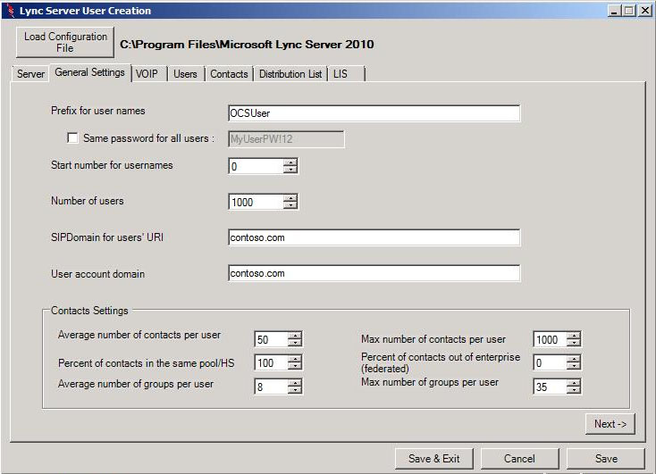Increase Percent of contacts in same pool/HS
This screenshot has height=474, width=656.
(x=295, y=359)
